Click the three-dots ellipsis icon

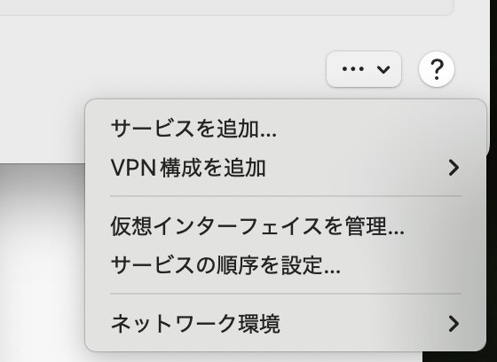[353, 69]
